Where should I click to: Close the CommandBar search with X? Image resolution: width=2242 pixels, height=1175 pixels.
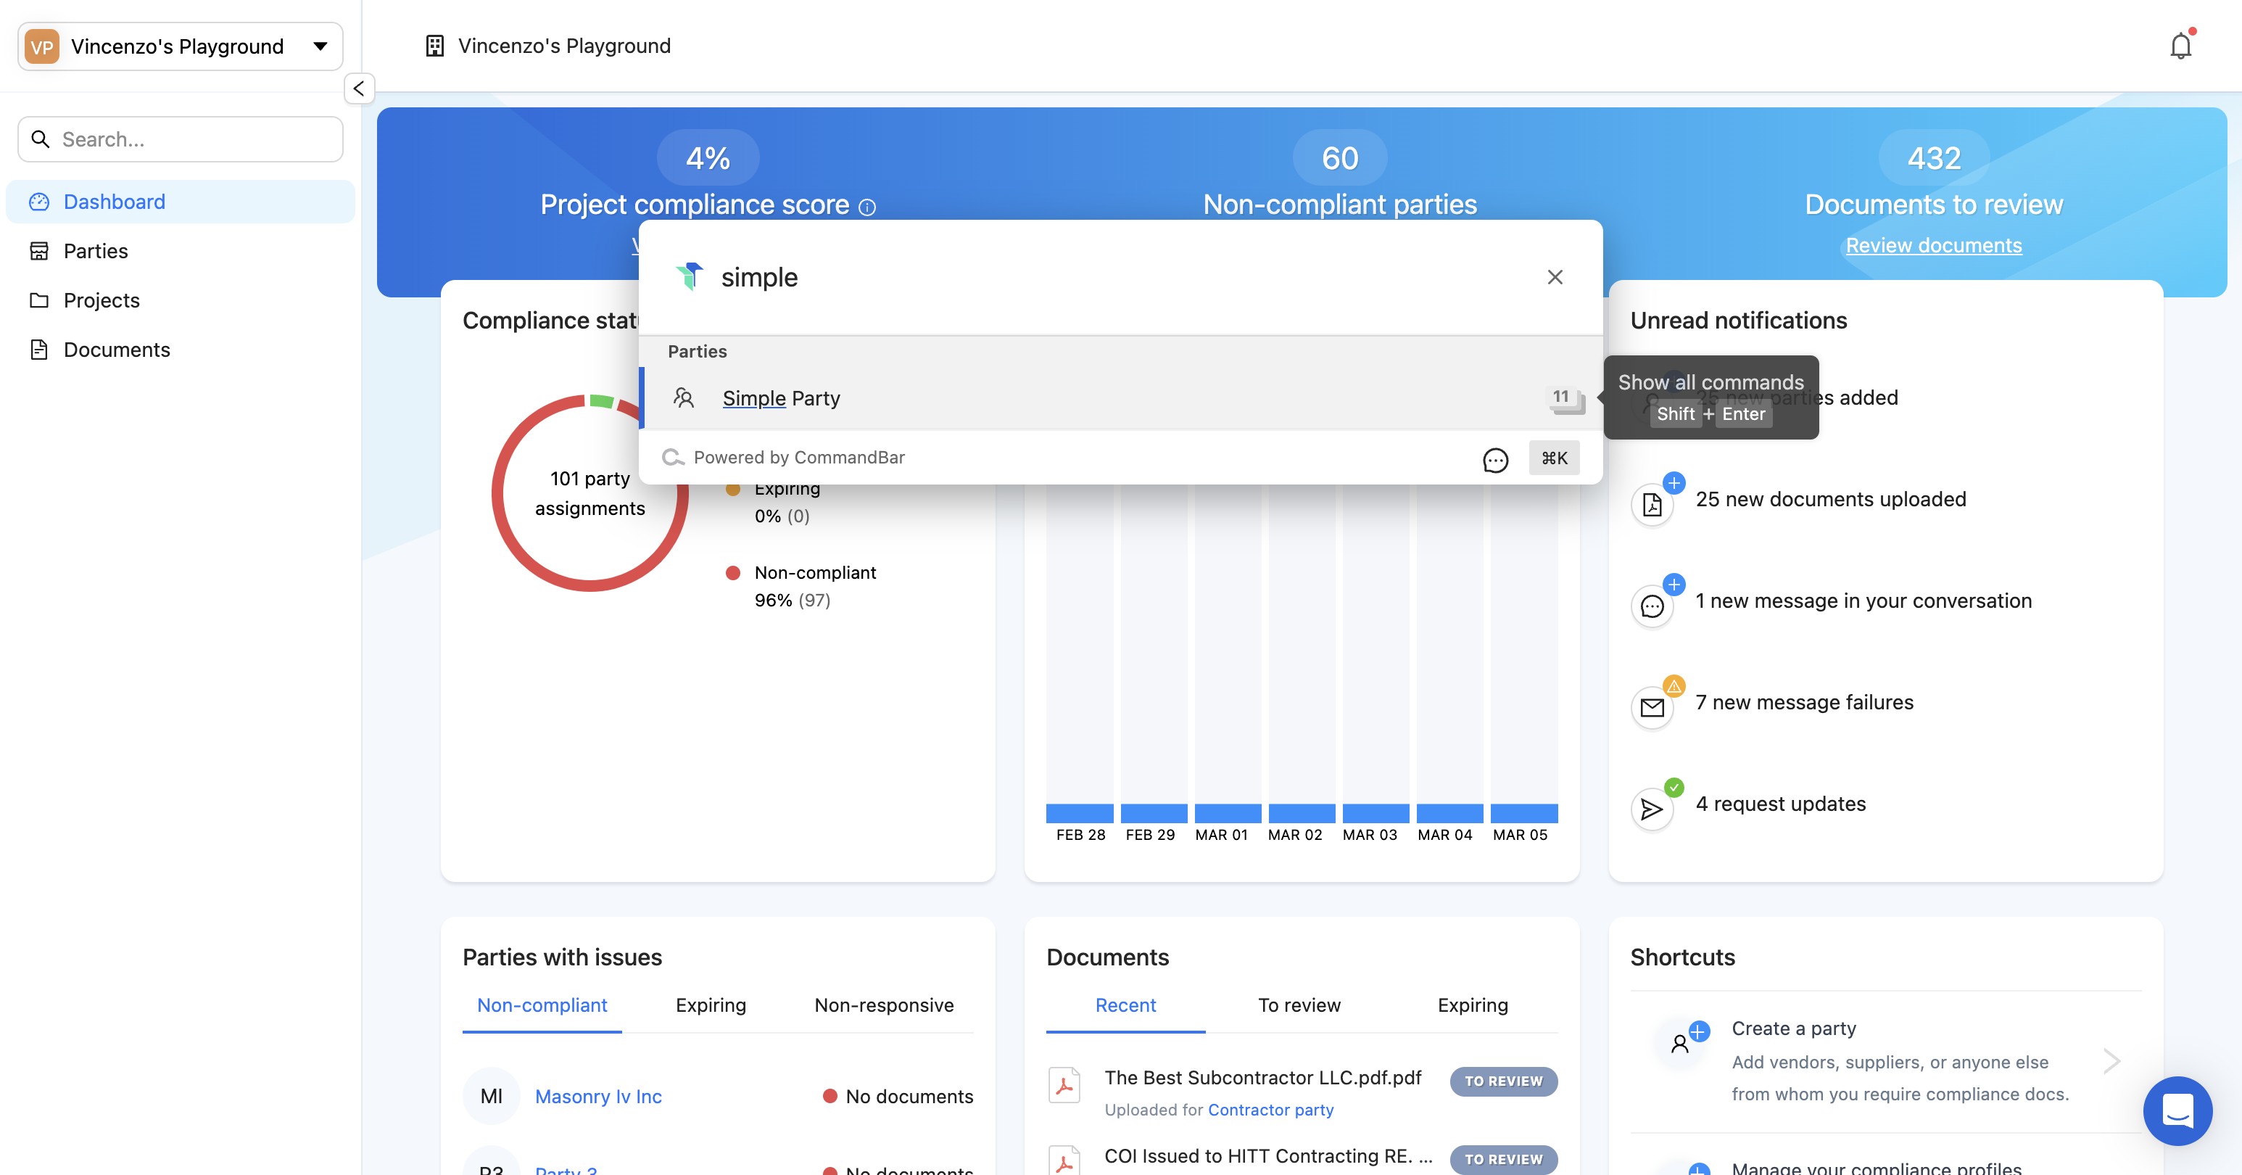click(1555, 277)
